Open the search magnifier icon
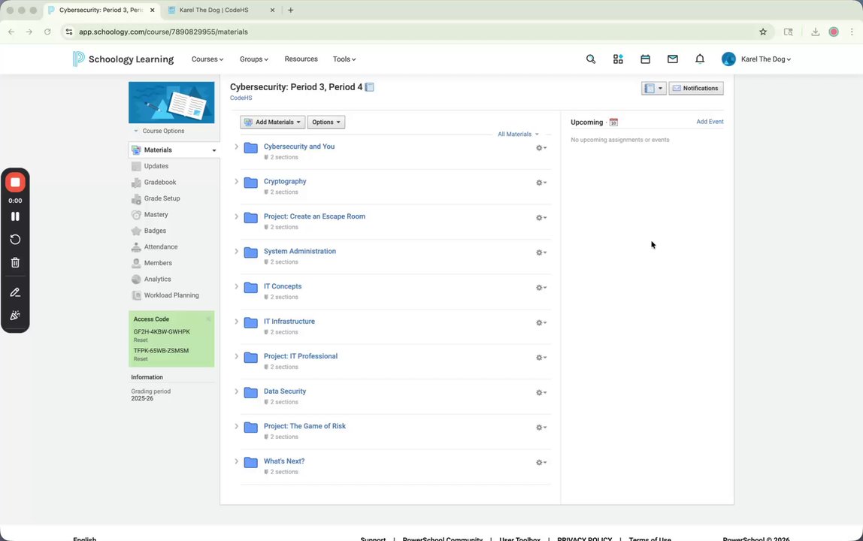 [x=591, y=59]
